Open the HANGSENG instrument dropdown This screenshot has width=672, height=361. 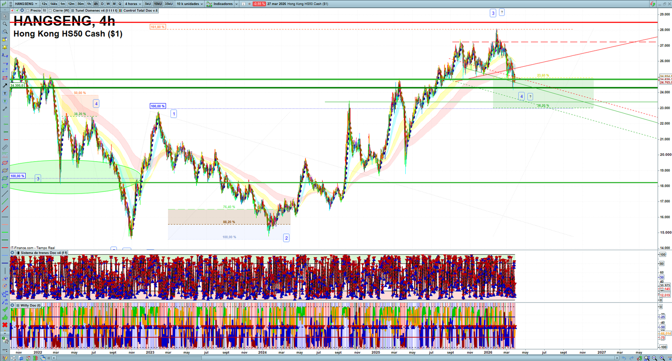click(x=26, y=4)
